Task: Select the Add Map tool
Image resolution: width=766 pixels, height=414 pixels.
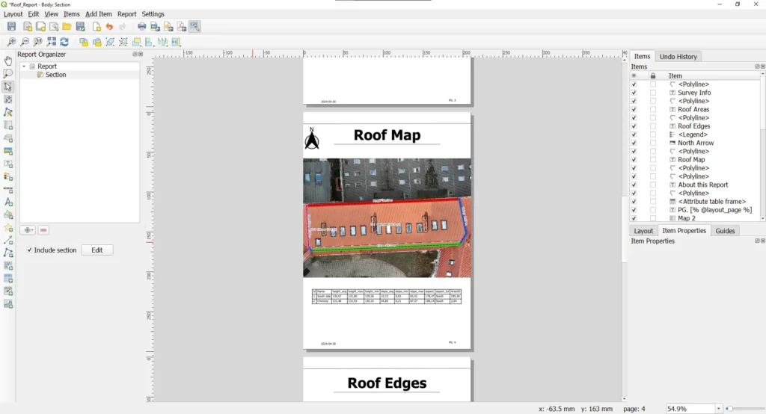Action: pyautogui.click(x=7, y=125)
